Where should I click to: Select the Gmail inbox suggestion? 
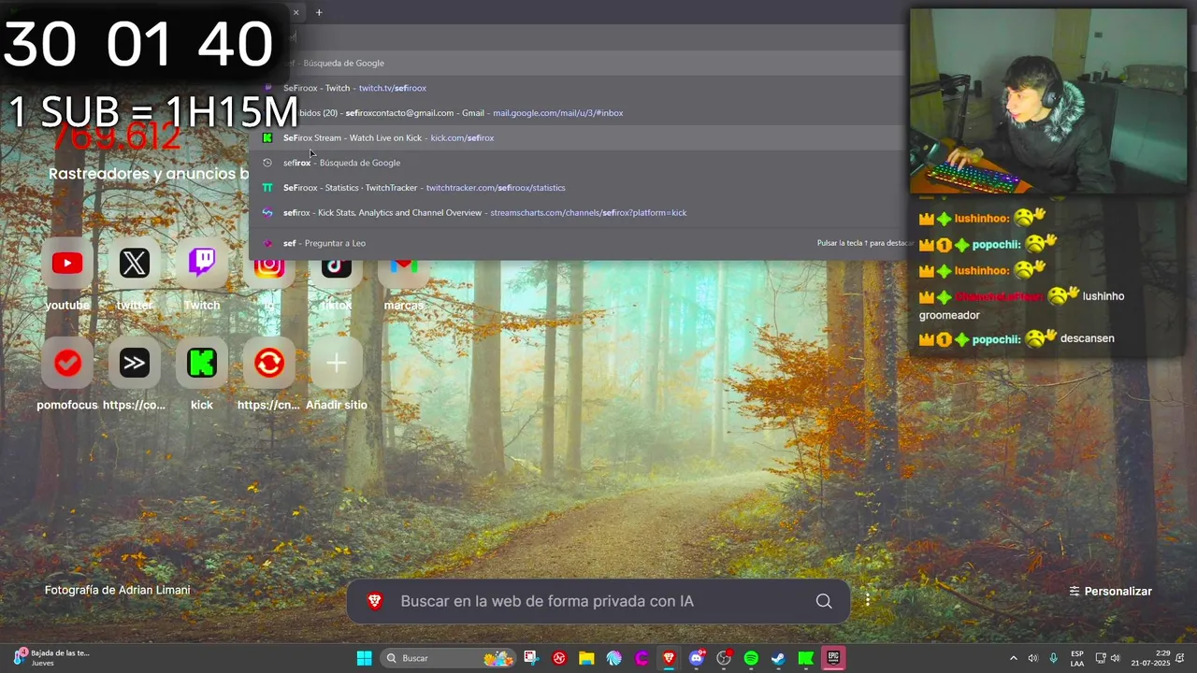pyautogui.click(x=582, y=113)
